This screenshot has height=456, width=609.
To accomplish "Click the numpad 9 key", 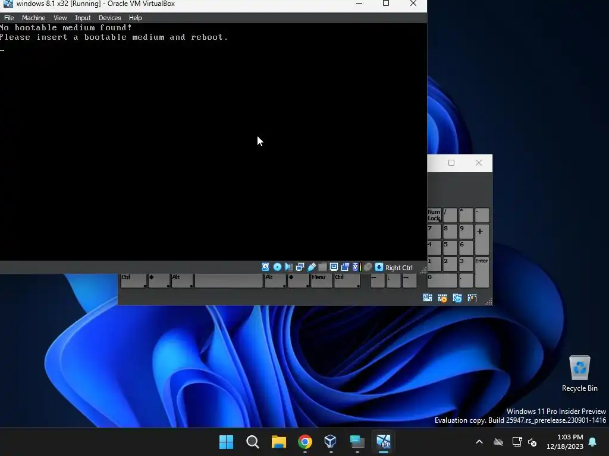I will (x=466, y=232).
